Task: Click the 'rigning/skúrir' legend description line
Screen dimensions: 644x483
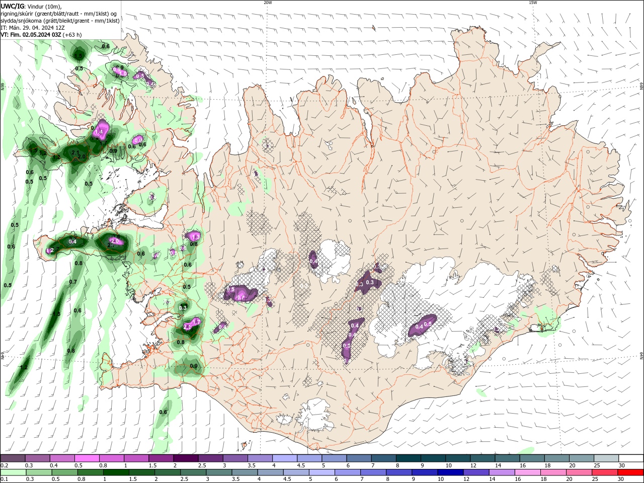Action: [59, 14]
